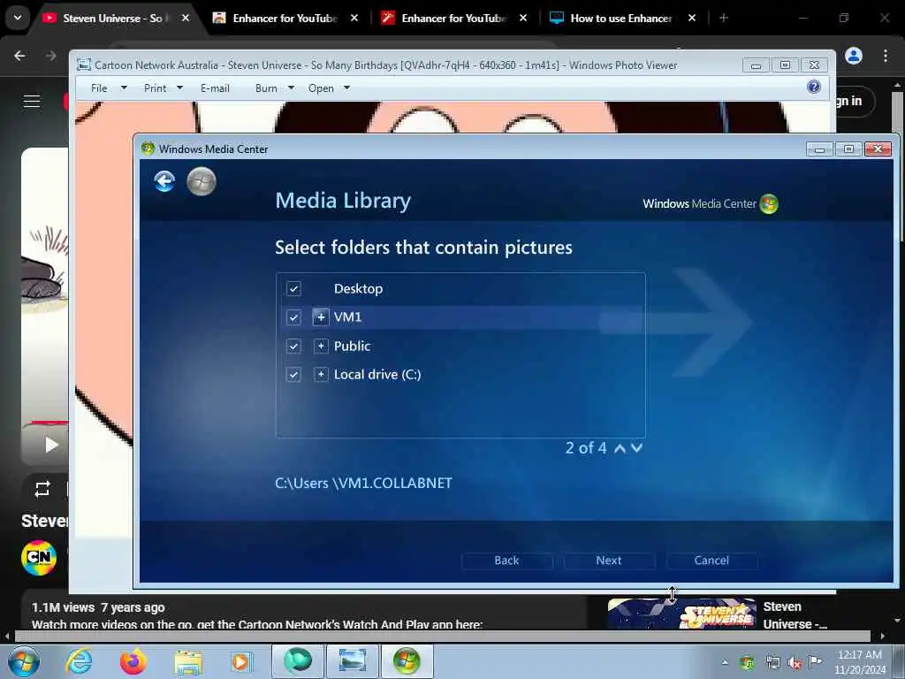Screen dimensions: 905x679
Task: Open Windows Media Player taskbar icon
Action: click(241, 661)
